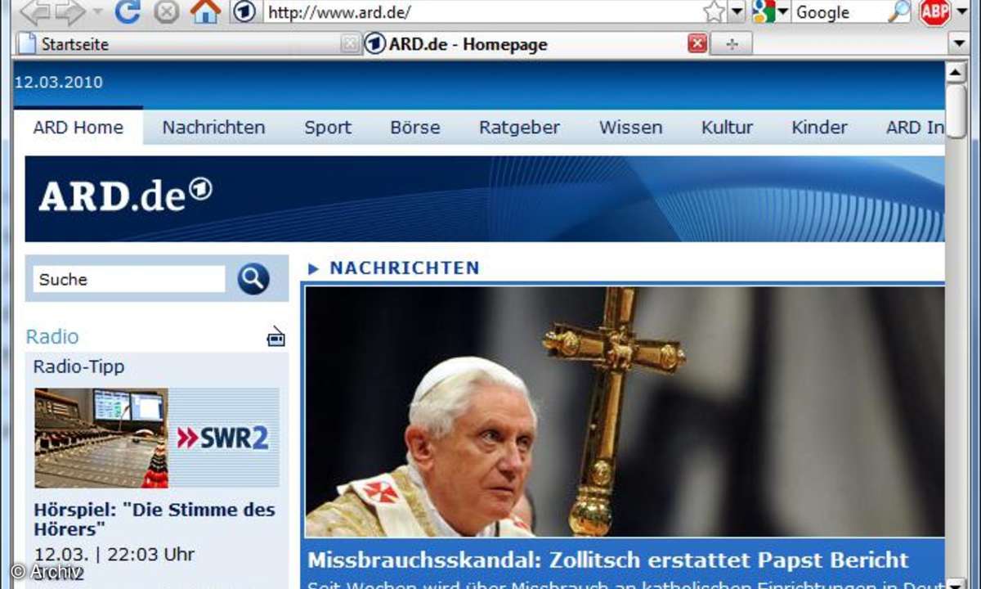
Task: Submit site search with the blue magnifier button
Action: click(x=253, y=279)
